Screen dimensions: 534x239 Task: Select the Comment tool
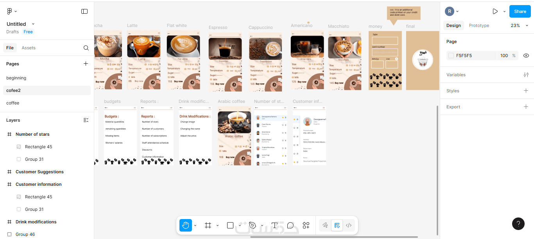(x=290, y=225)
